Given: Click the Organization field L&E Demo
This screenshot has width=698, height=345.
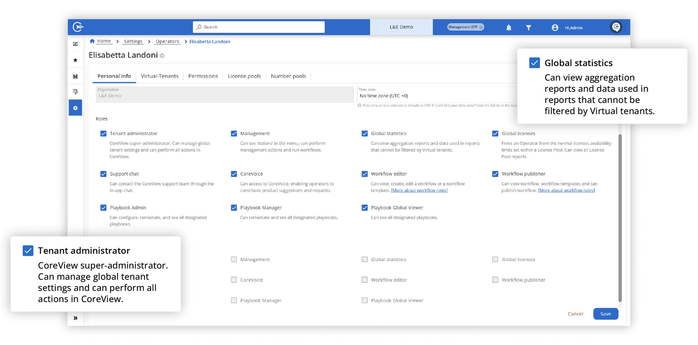Looking at the screenshot, I should (225, 94).
